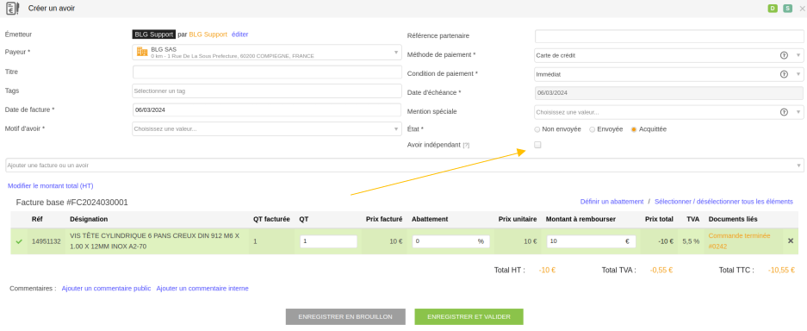Click help icon for Méthode de paiement

tap(784, 55)
